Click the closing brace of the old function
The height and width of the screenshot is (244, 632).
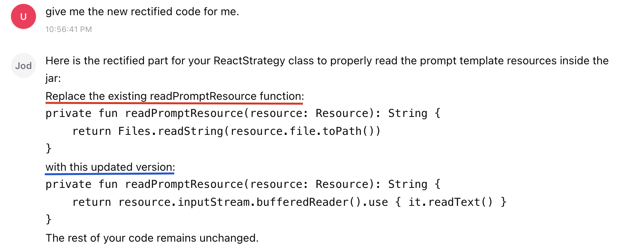[x=48, y=149]
